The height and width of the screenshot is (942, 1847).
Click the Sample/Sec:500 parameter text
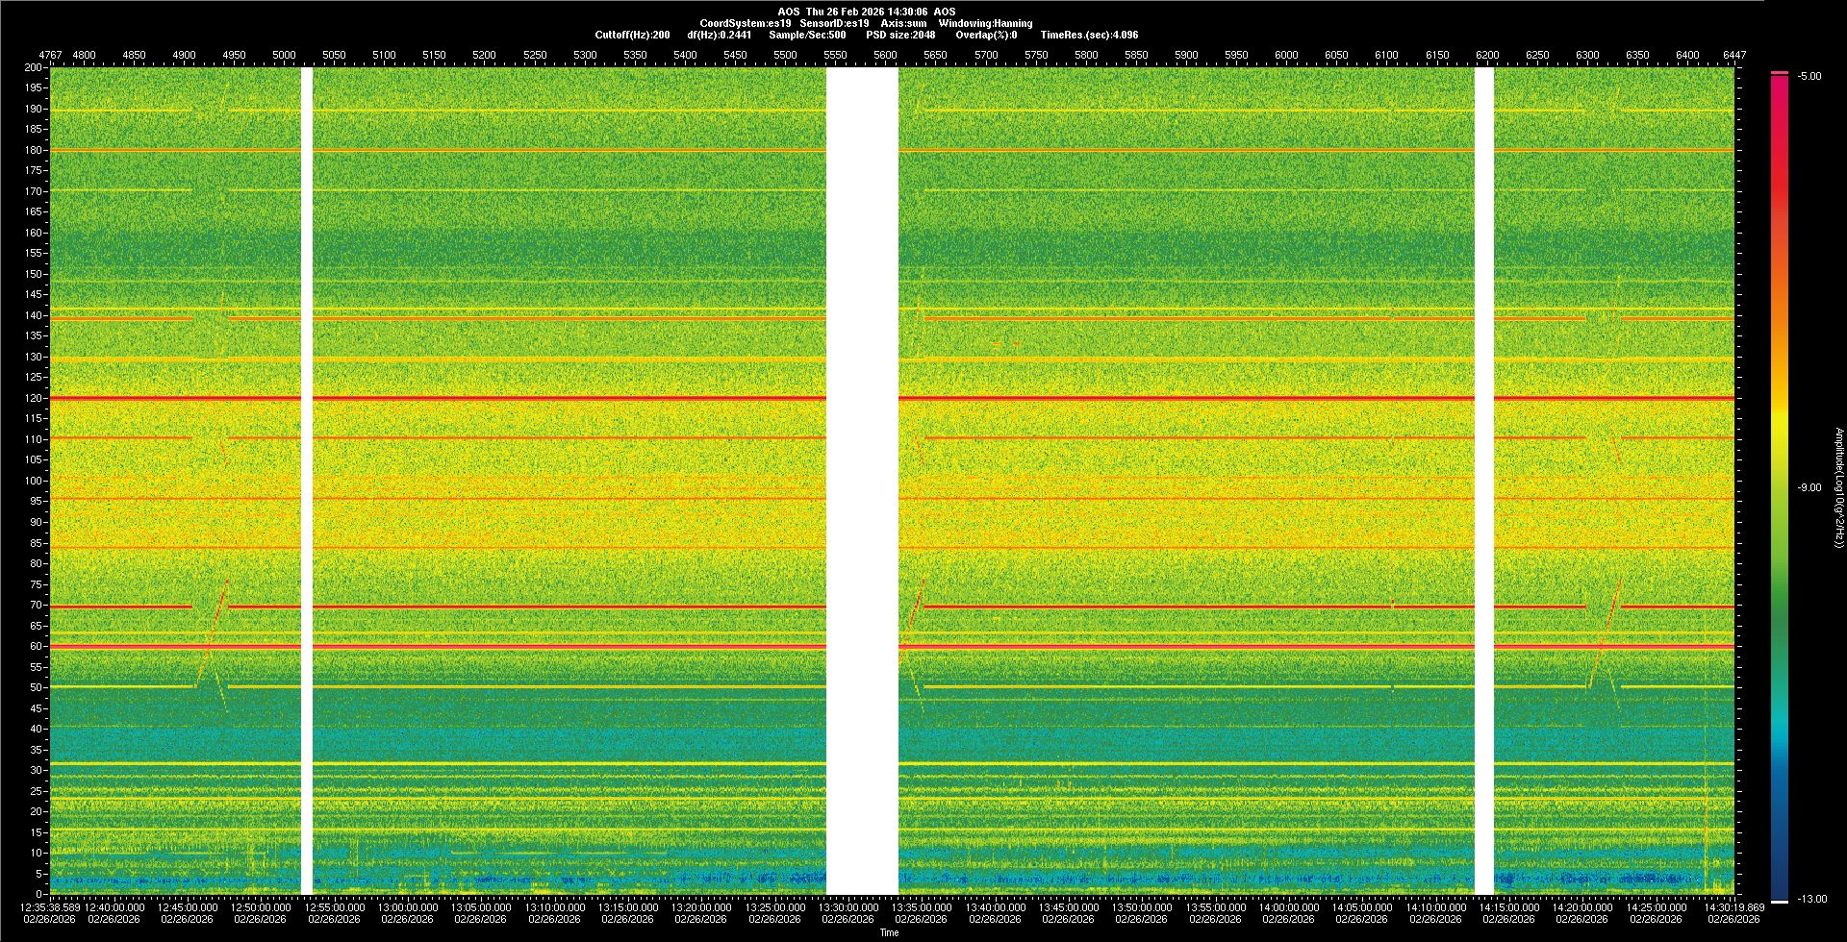point(807,35)
